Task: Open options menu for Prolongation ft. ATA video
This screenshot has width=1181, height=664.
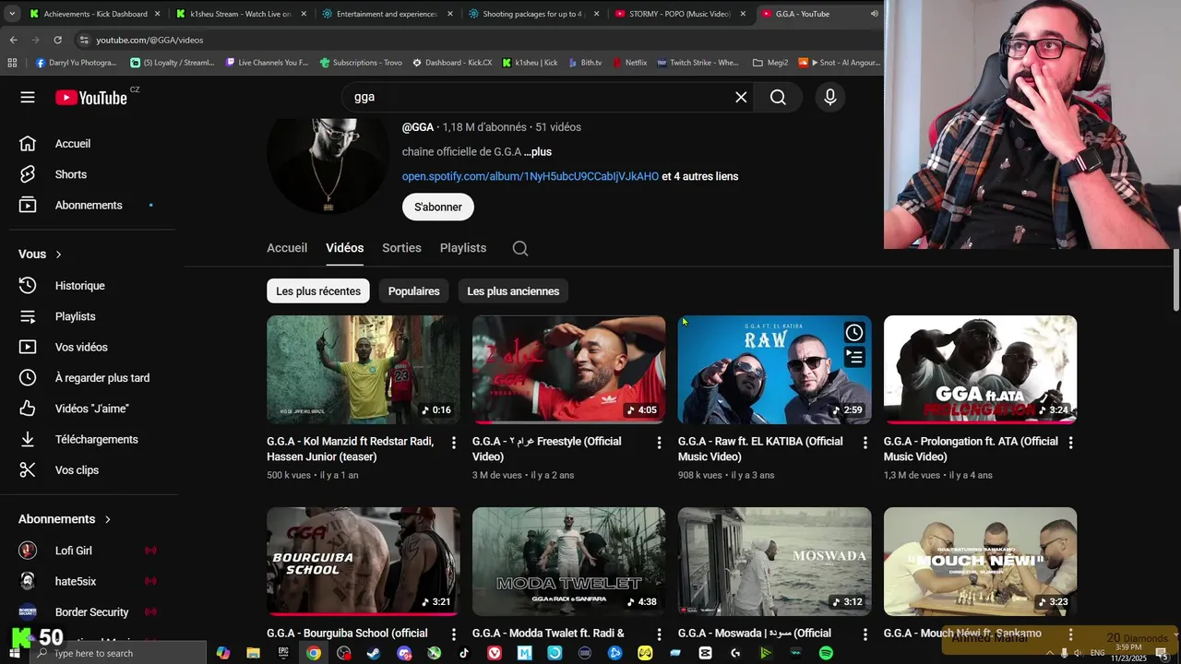Action: [x=1070, y=443]
